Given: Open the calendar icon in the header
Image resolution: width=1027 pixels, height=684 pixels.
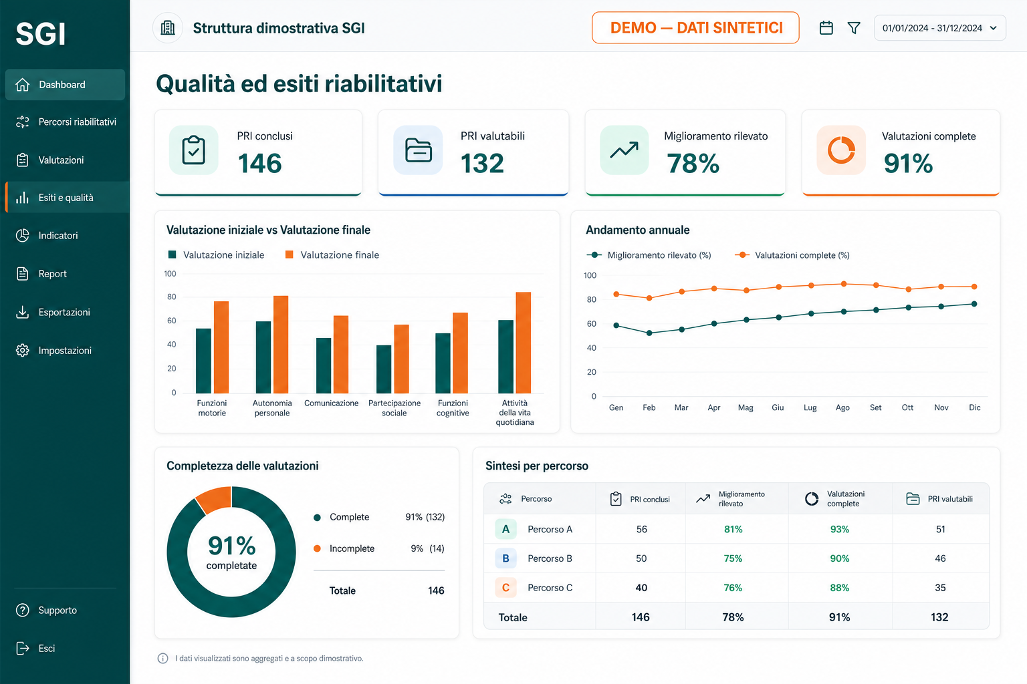Looking at the screenshot, I should pyautogui.click(x=826, y=28).
